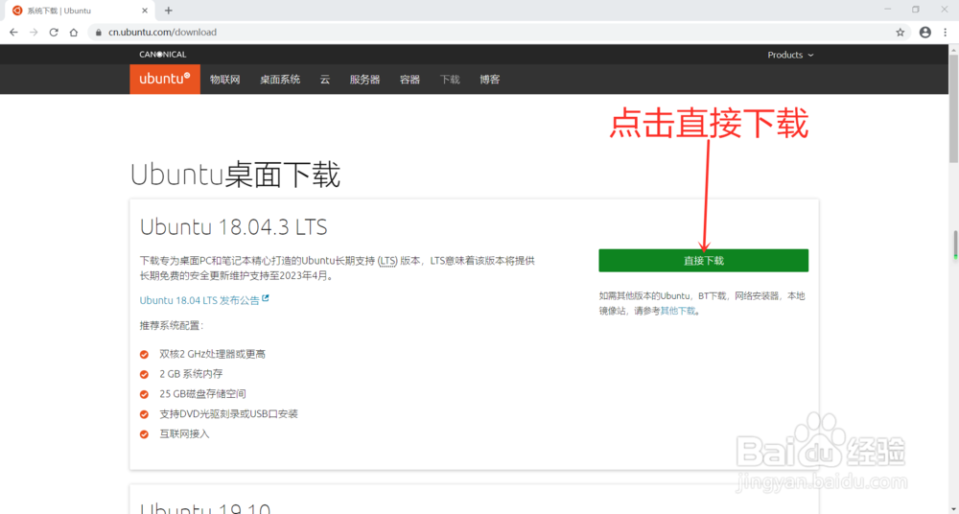The height and width of the screenshot is (514, 959).
Task: Bookmark this page with the star icon
Action: (901, 33)
